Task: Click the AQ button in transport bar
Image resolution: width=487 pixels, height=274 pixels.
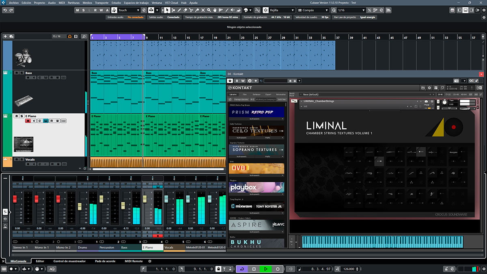Action: [x=52, y=269]
